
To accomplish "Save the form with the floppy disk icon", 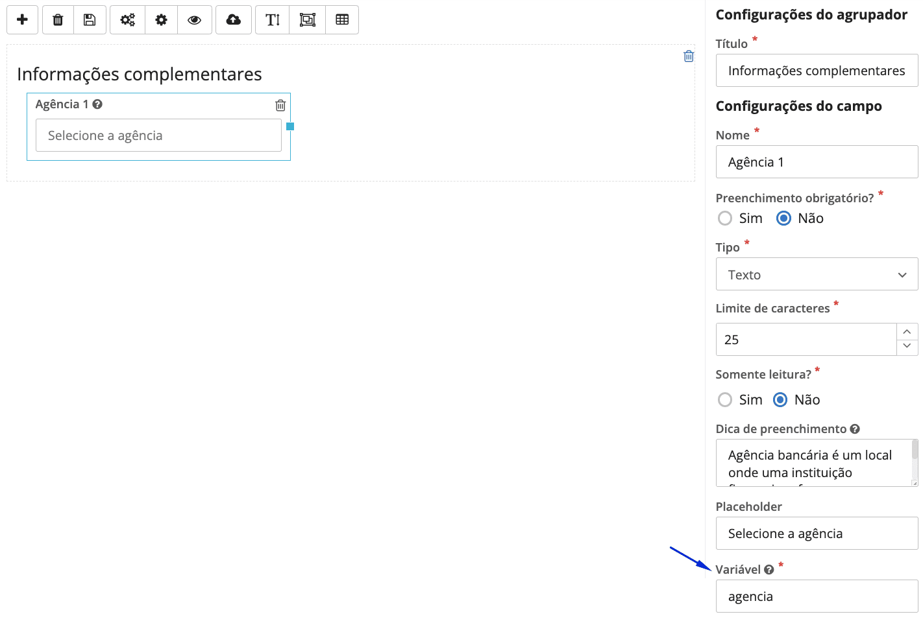I will [x=90, y=20].
